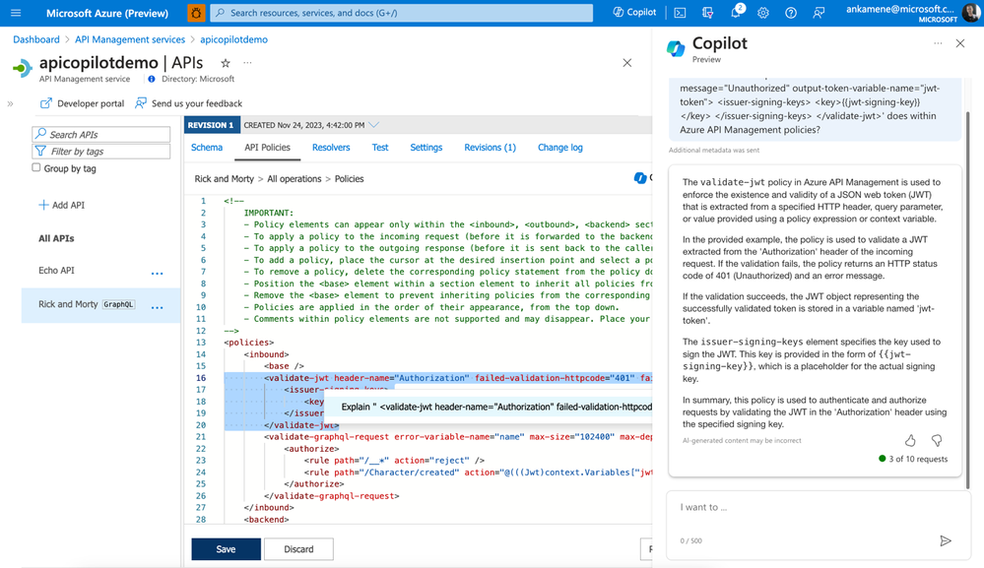Screen dimensions: 984x568
Task: Click Add API
Action: click(x=61, y=205)
